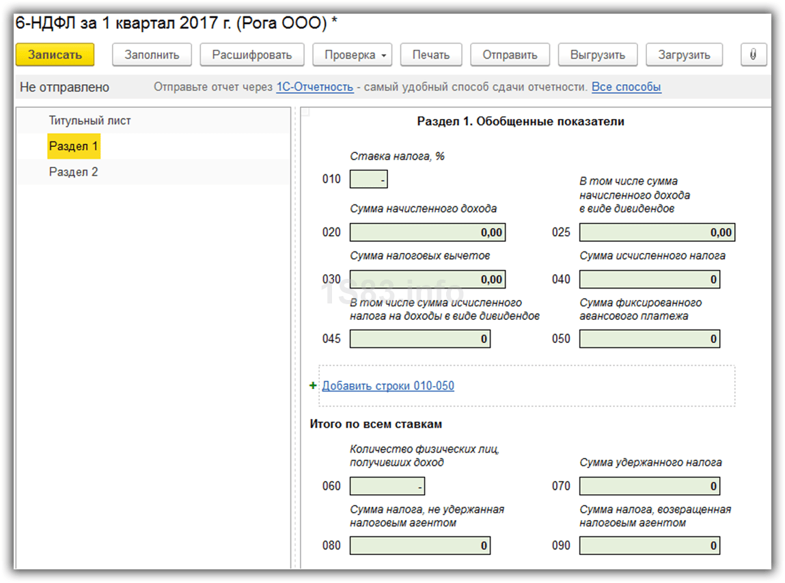Click field 060 number of individuals
The height and width of the screenshot is (583, 785).
point(387,486)
